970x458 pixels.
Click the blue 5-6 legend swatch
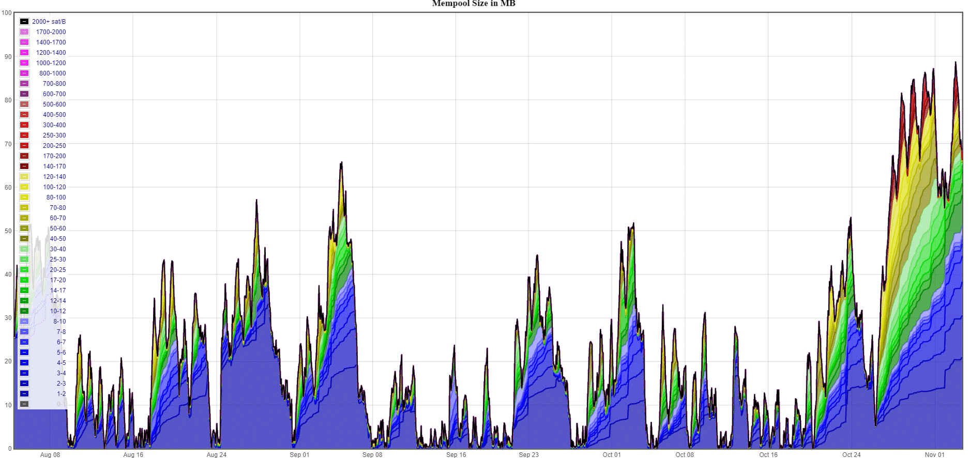pyautogui.click(x=24, y=353)
